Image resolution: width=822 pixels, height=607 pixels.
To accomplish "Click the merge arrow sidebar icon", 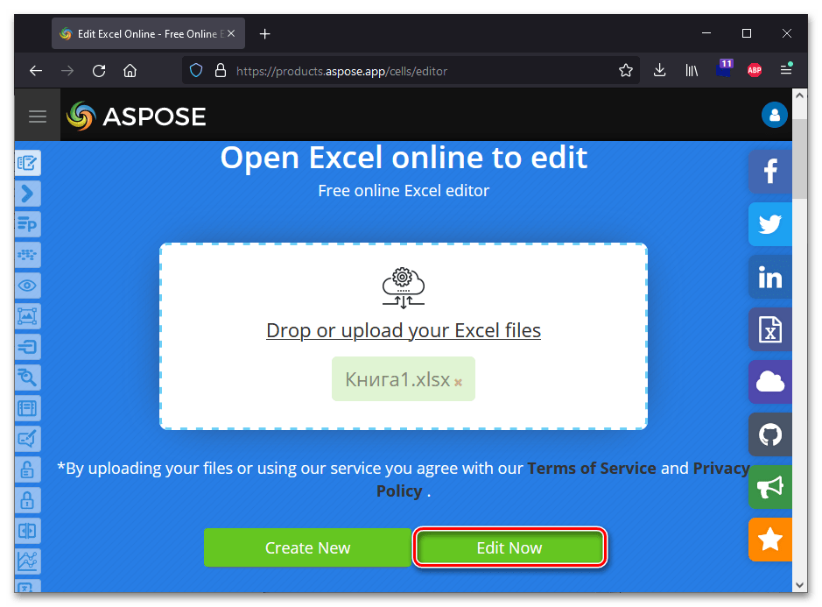I will pyautogui.click(x=28, y=347).
